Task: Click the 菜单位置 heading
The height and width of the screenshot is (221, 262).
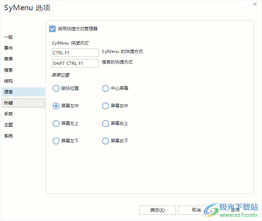Action: point(60,75)
